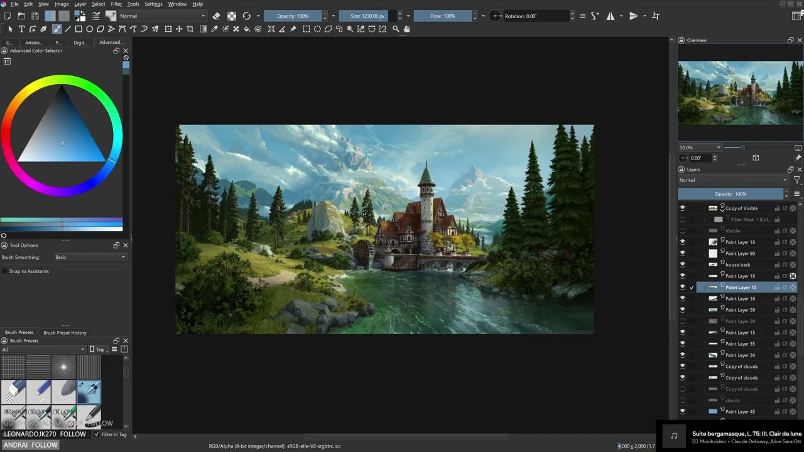The image size is (804, 452).
Task: Select the Transform tool
Action: click(168, 29)
